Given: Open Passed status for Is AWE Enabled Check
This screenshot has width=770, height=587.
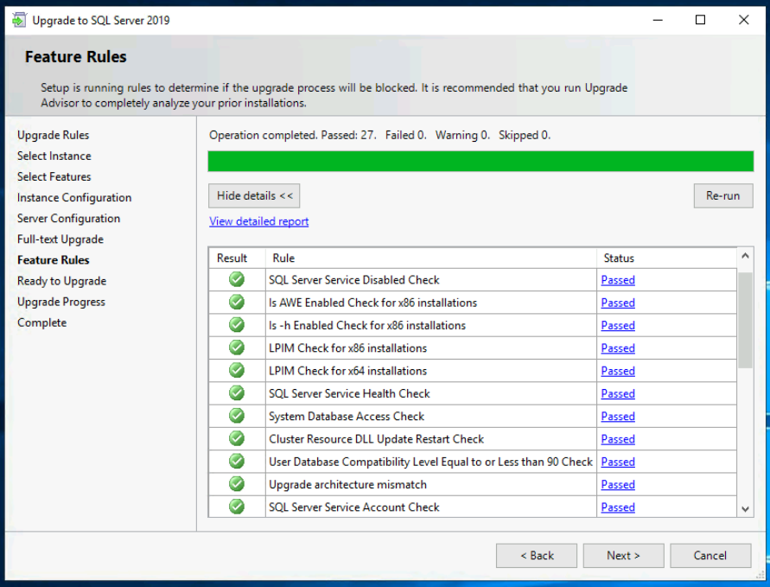Looking at the screenshot, I should click(x=618, y=303).
